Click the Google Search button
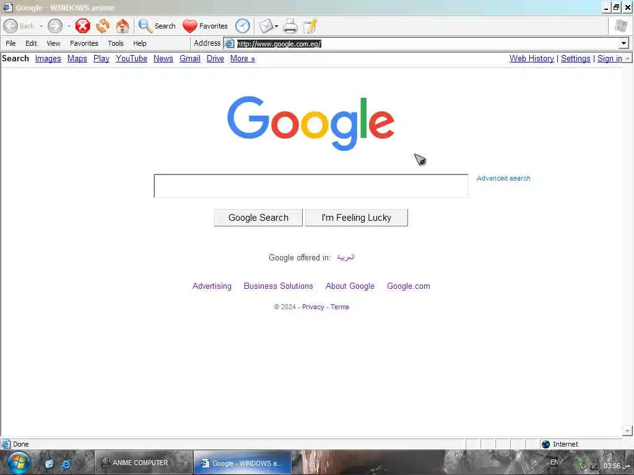Screen dimensions: 634x475 click(258, 218)
